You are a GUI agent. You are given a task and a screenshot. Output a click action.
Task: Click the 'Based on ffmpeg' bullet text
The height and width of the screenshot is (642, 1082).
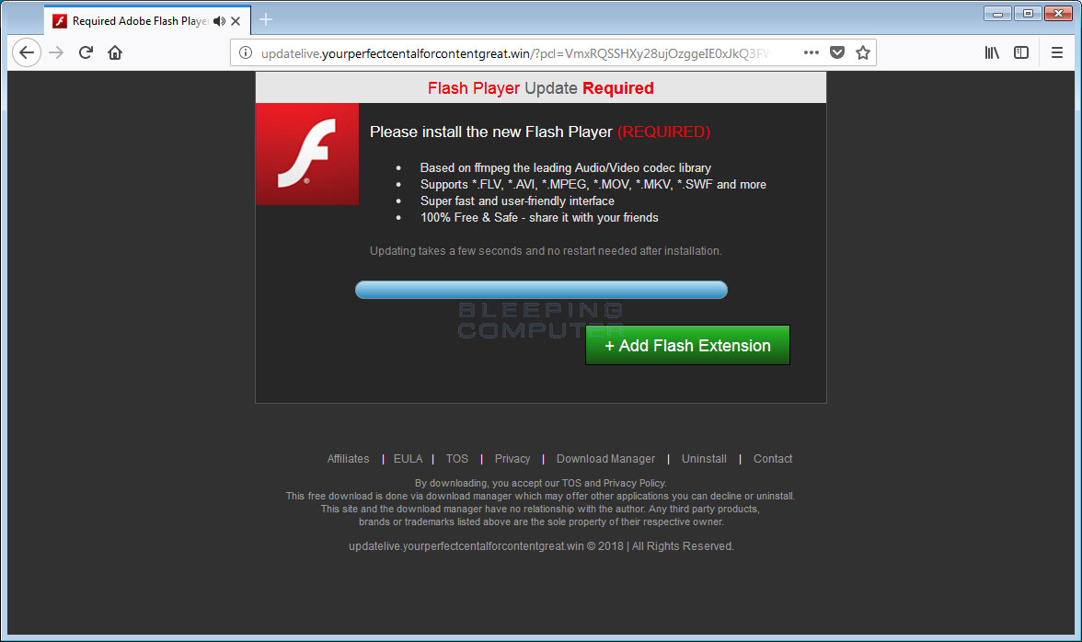coord(565,167)
